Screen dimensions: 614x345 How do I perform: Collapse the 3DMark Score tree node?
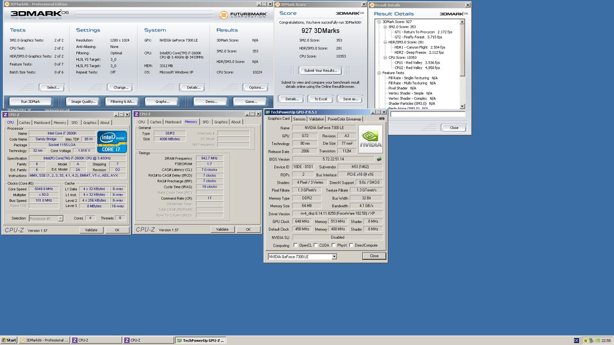point(379,22)
